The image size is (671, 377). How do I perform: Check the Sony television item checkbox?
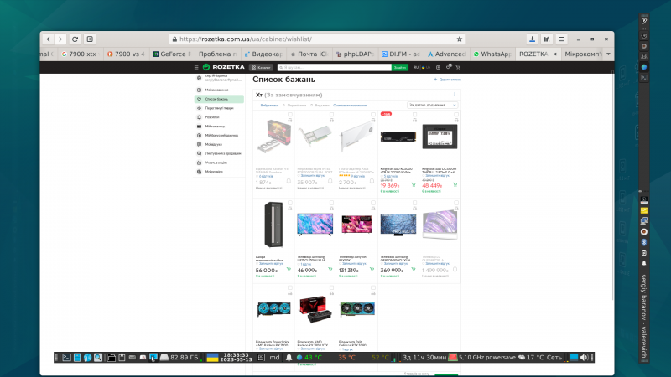[x=372, y=203]
